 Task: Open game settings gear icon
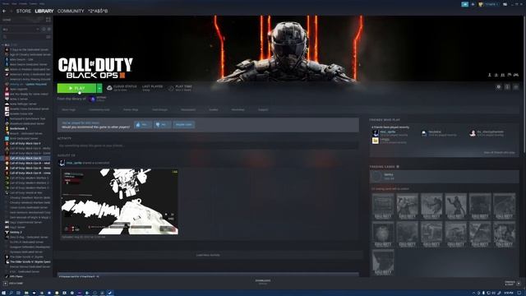click(499, 87)
